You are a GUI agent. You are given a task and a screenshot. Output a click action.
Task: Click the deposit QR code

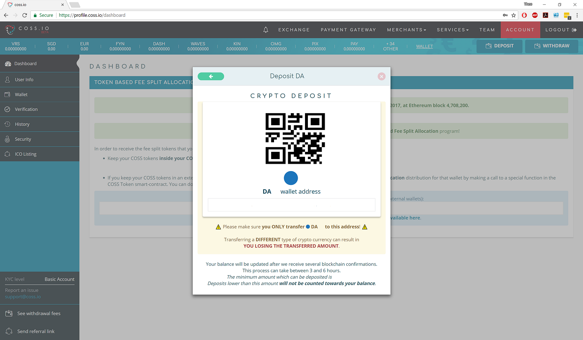coord(295,138)
